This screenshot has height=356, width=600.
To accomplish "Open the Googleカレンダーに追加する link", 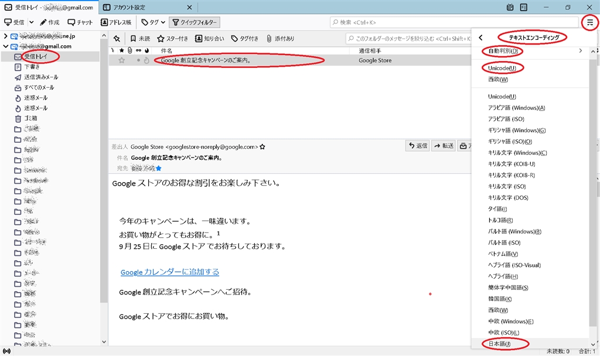I will (170, 272).
